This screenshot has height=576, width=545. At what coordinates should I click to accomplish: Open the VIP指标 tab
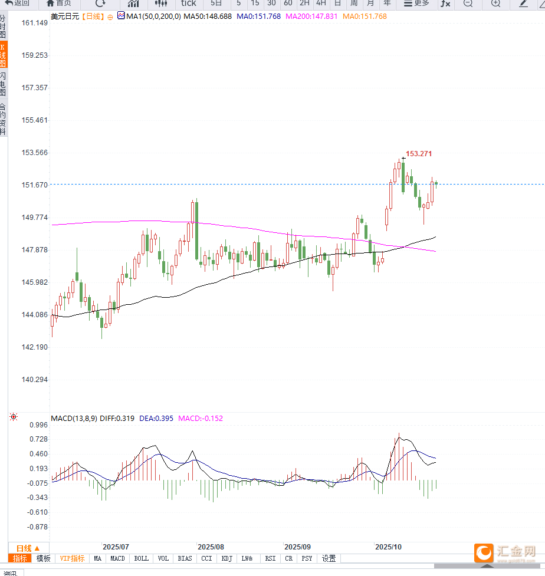coord(72,558)
